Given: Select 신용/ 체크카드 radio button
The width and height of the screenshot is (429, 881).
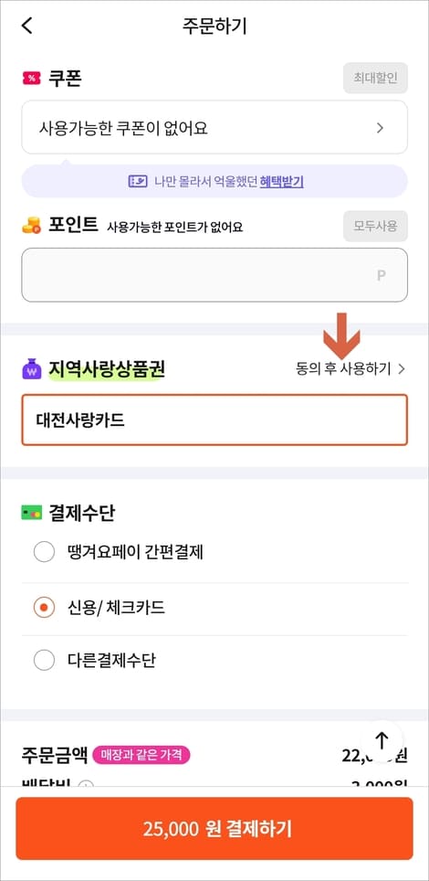Looking at the screenshot, I should [x=44, y=608].
